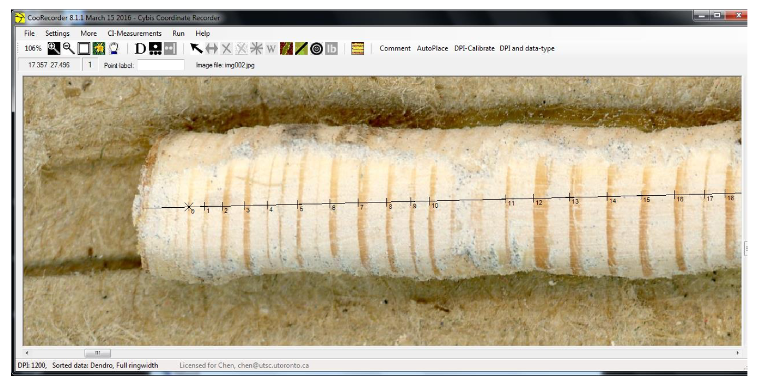
Task: Open the CI-Measurements menu
Action: click(135, 33)
